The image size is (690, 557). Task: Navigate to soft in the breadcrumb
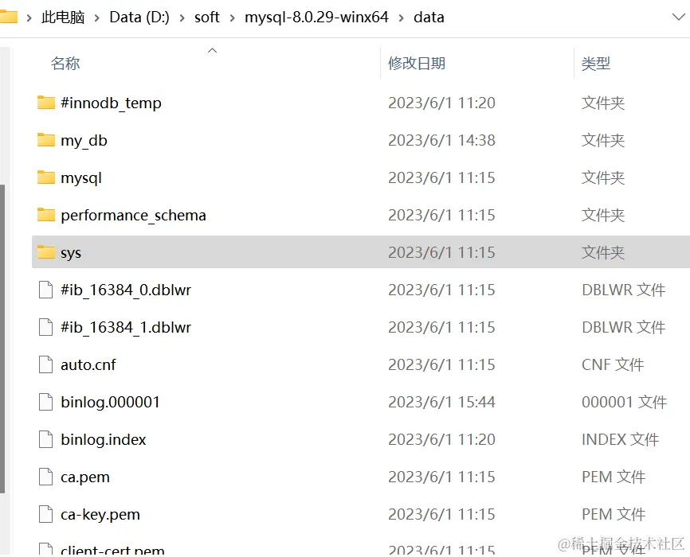(207, 18)
